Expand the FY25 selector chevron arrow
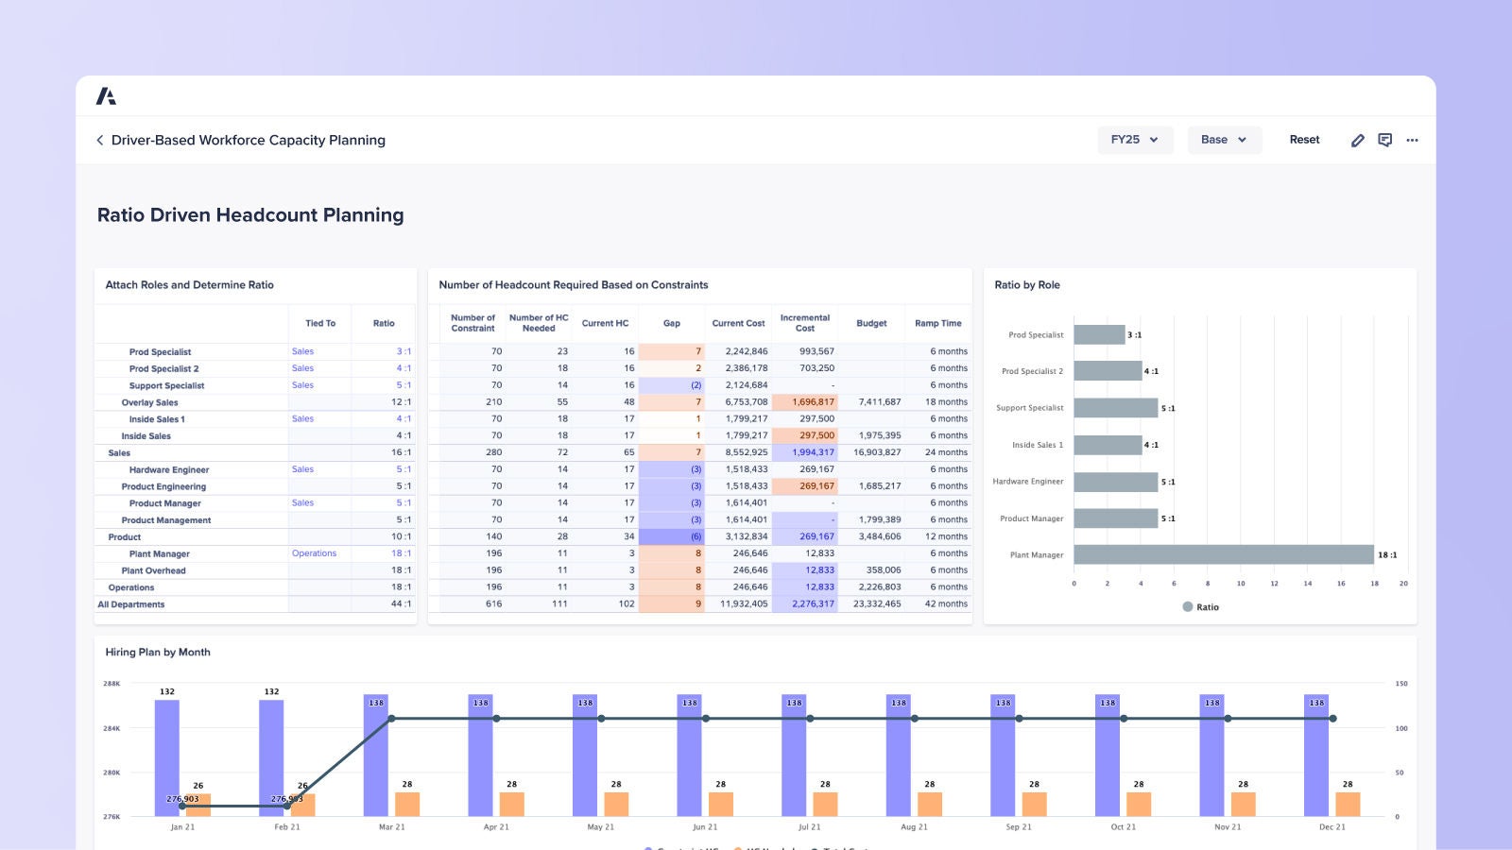 1155,140
